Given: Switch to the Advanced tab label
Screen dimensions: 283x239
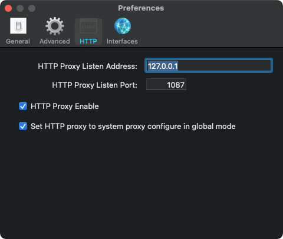Looking at the screenshot, I should click(55, 41).
